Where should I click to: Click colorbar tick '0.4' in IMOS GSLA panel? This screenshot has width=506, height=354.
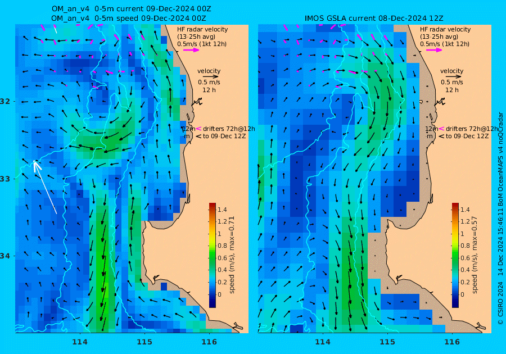point(465,270)
